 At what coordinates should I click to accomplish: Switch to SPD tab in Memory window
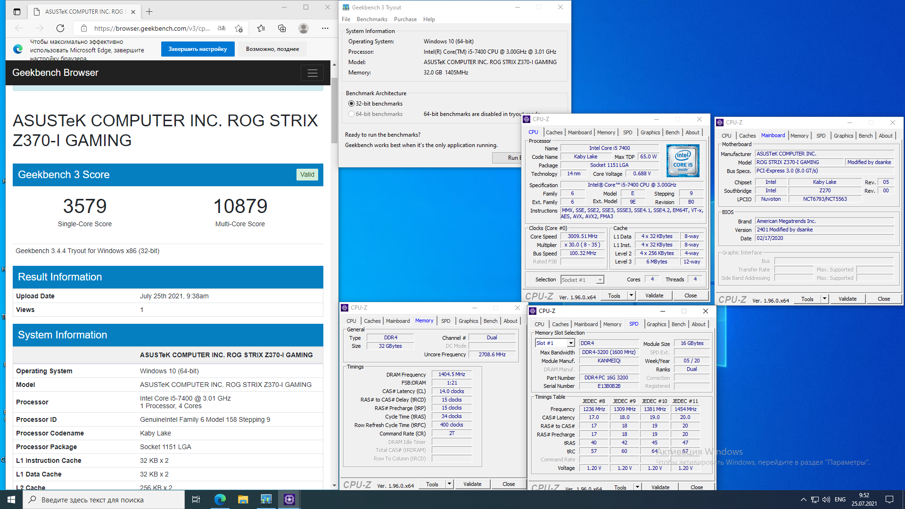coord(445,321)
